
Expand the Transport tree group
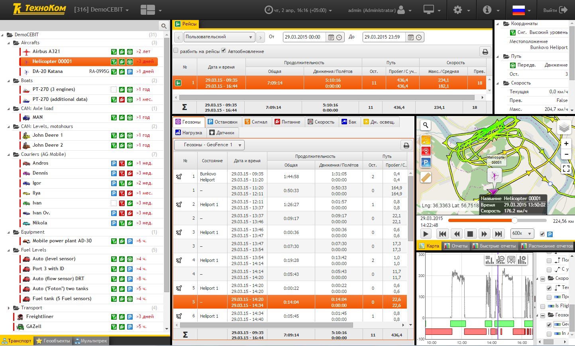pos(9,308)
